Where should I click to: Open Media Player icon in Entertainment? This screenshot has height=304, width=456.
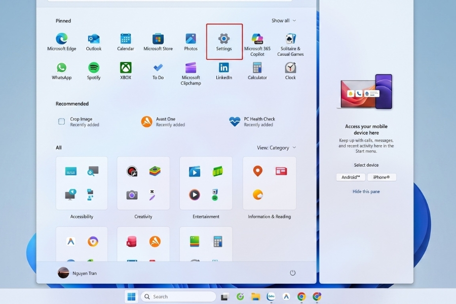(195, 195)
